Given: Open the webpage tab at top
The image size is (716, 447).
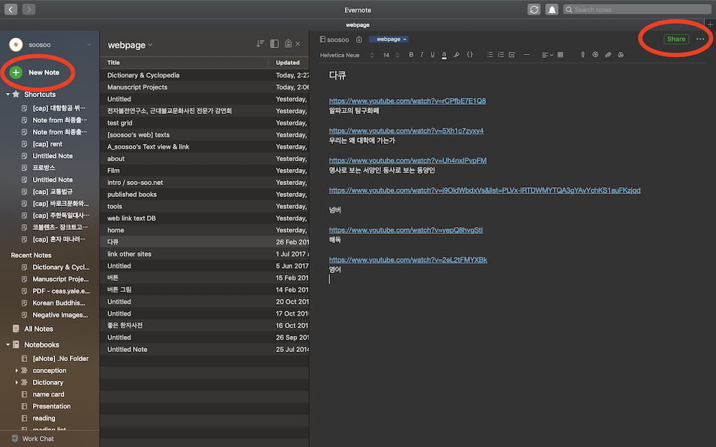Looking at the screenshot, I should 357,25.
